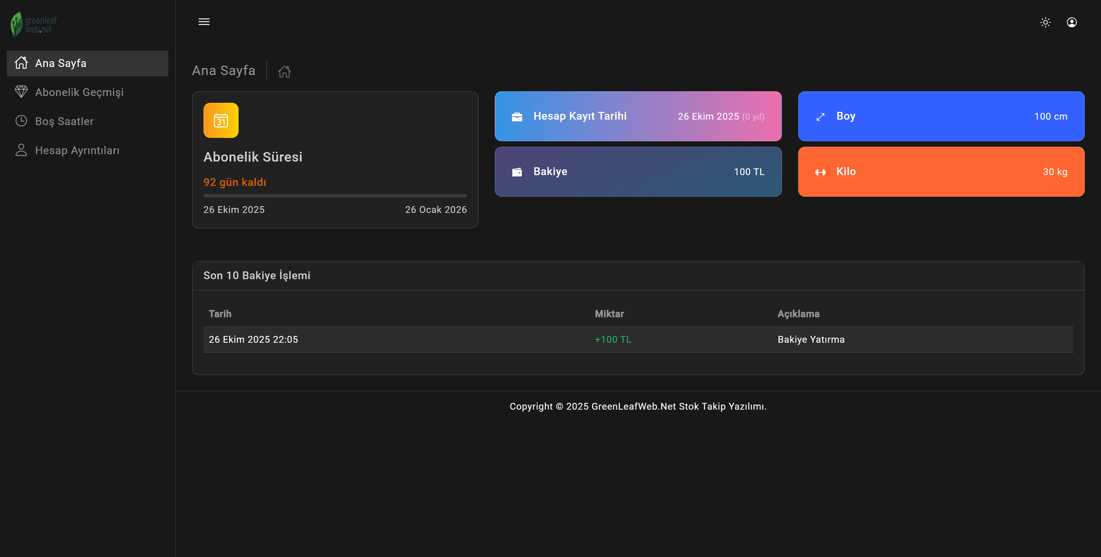
Task: Click the Açıklama column header
Action: click(x=798, y=314)
